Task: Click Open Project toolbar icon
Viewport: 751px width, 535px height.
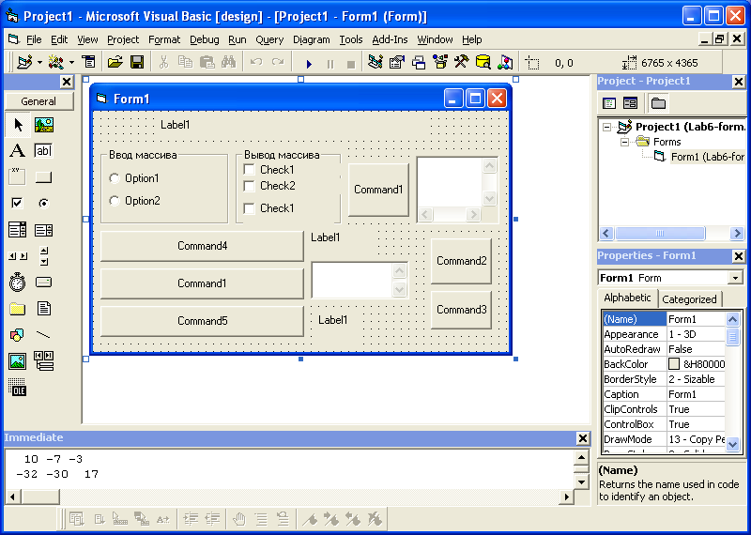Action: coord(115,62)
